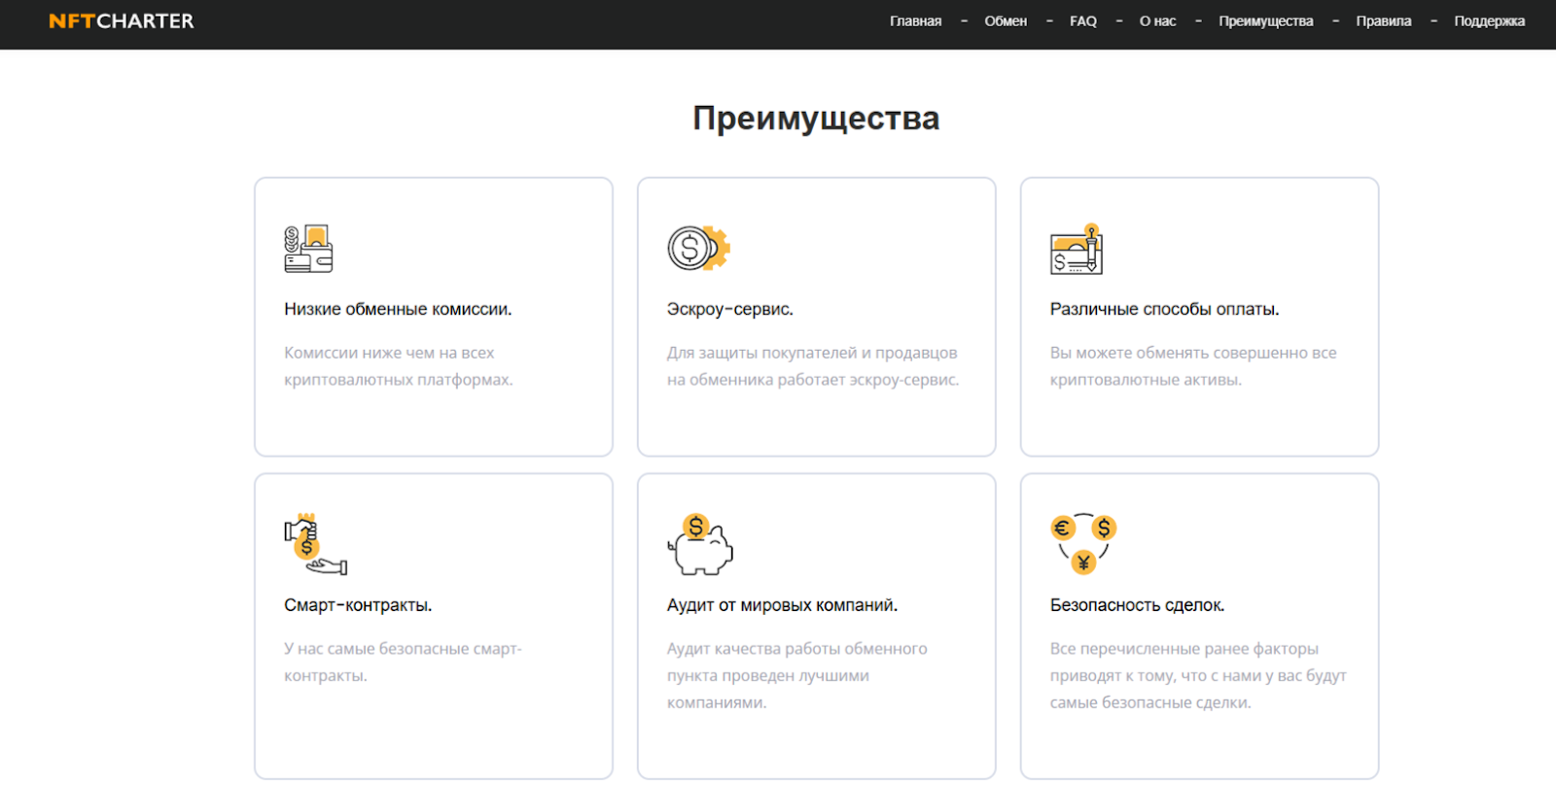Navigate to О нас
1556x786 pixels.
pyautogui.click(x=1157, y=21)
